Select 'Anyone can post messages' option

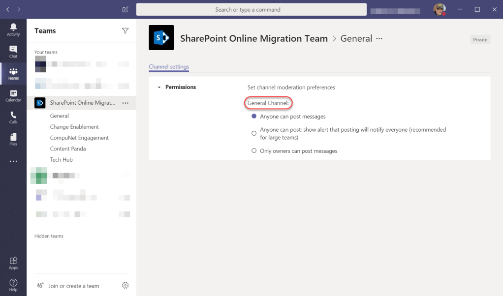point(254,117)
